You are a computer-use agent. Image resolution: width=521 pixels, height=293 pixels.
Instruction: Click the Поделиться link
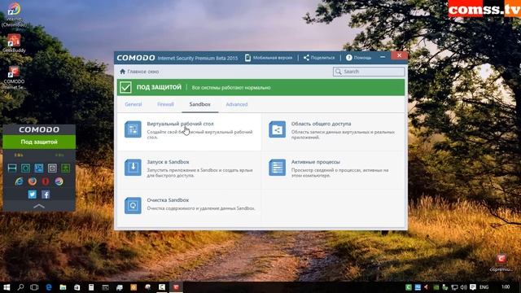[x=322, y=58]
